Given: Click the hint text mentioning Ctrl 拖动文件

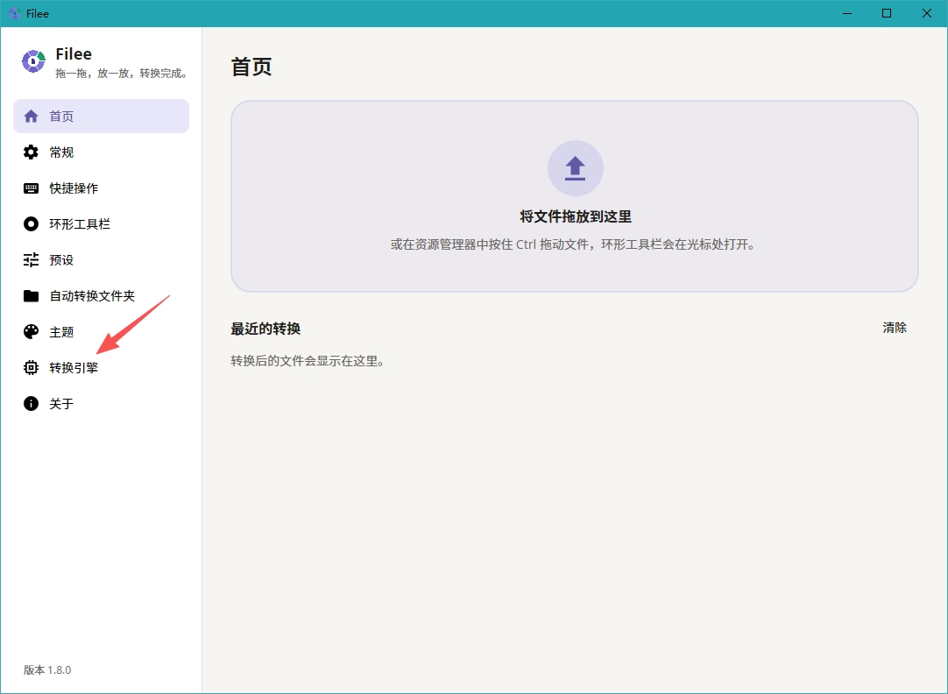Looking at the screenshot, I should pyautogui.click(x=572, y=244).
